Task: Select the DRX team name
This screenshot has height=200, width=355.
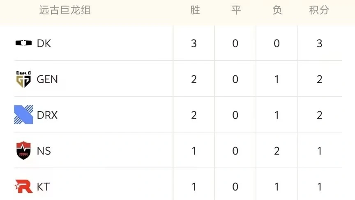Action: (x=47, y=115)
